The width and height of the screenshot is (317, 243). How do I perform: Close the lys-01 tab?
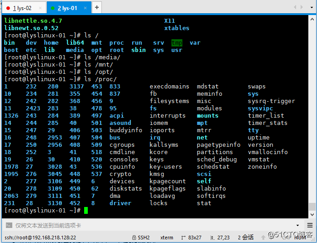(x=86, y=8)
